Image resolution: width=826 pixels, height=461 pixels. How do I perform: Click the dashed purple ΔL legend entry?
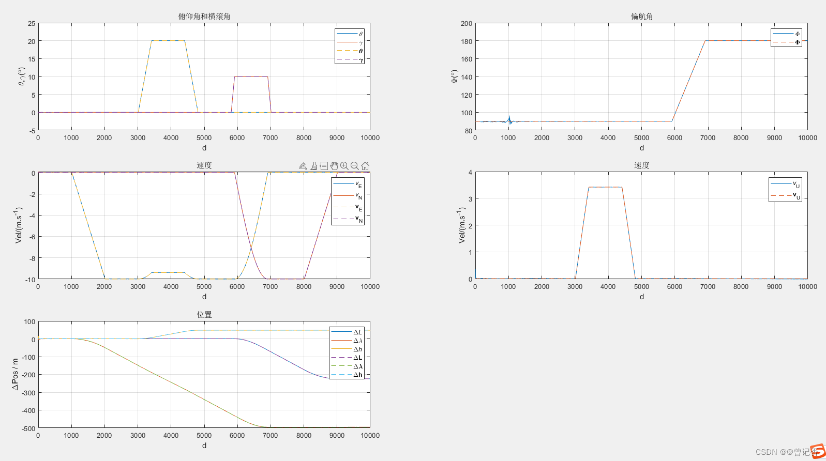347,358
